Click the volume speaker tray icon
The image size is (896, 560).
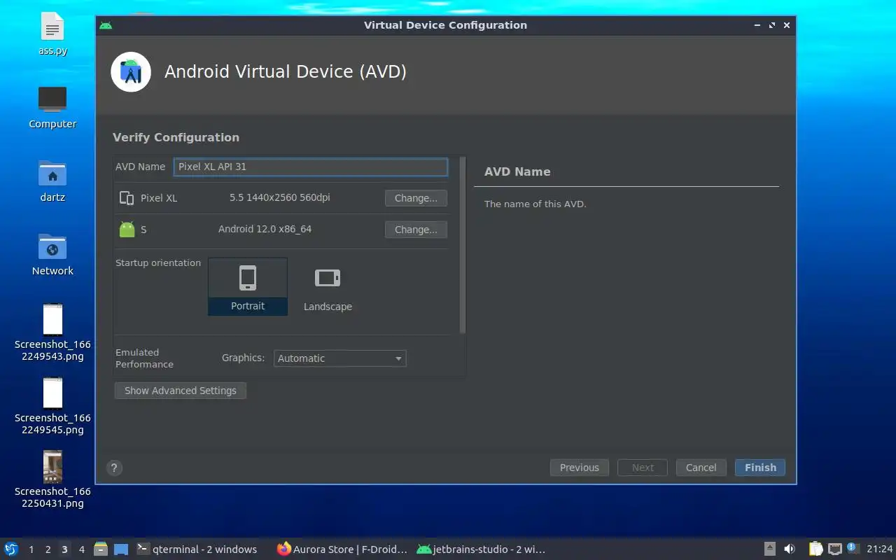pos(790,549)
